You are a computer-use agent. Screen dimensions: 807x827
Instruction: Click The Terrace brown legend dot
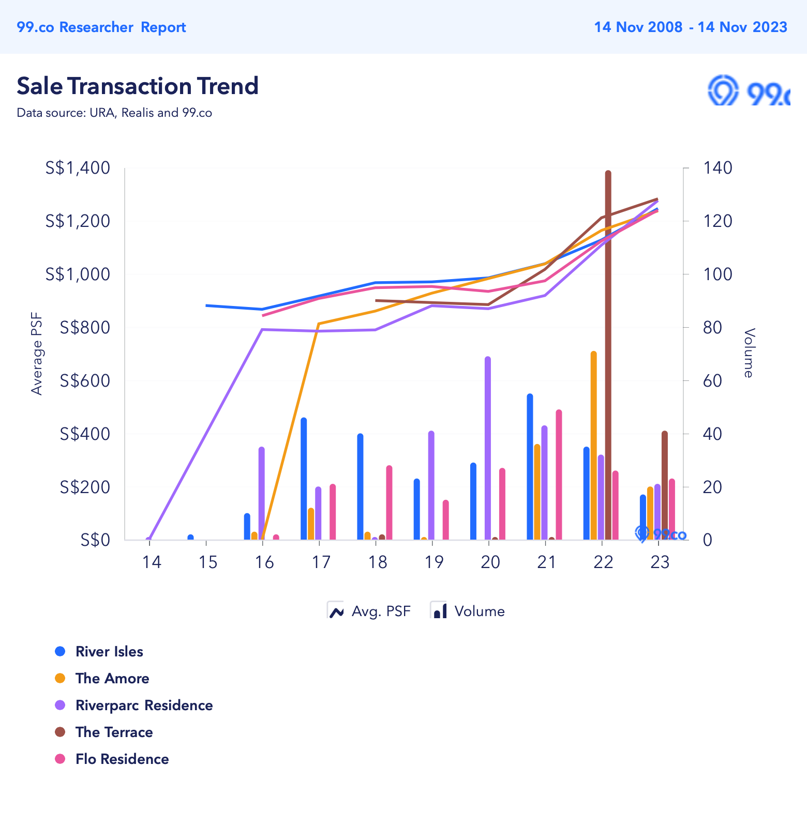pyautogui.click(x=60, y=732)
